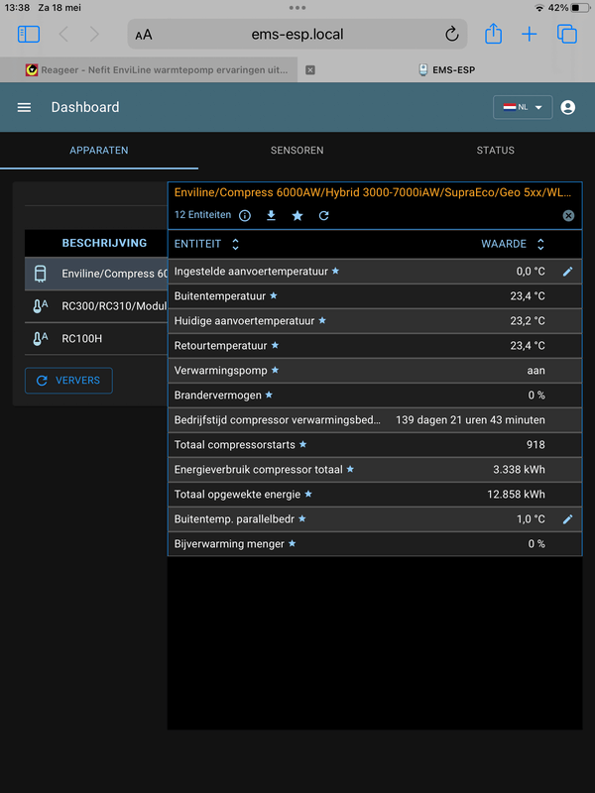The image size is (595, 793).
Task: Open the AA reader text options
Action: [x=144, y=35]
